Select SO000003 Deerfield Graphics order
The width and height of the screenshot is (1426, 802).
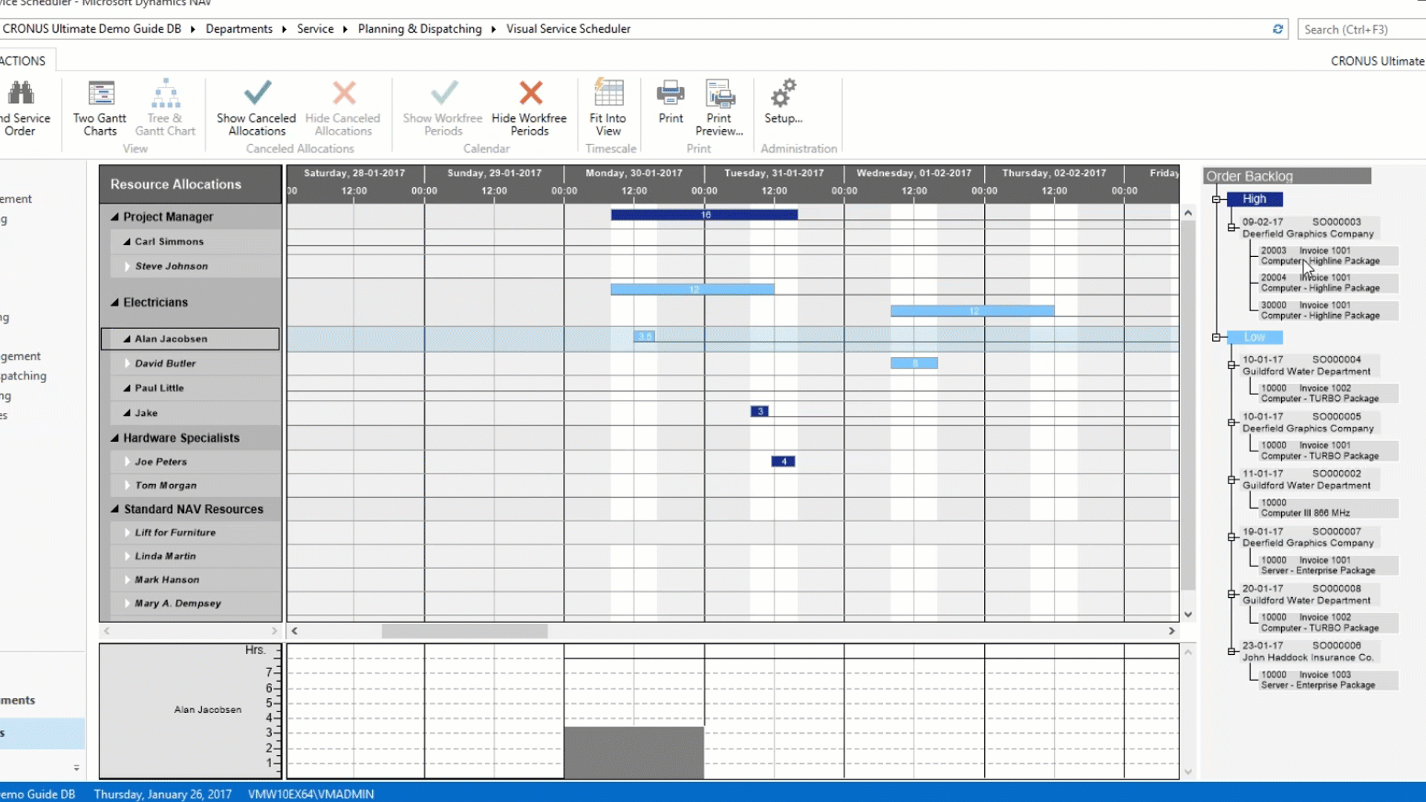point(1306,227)
